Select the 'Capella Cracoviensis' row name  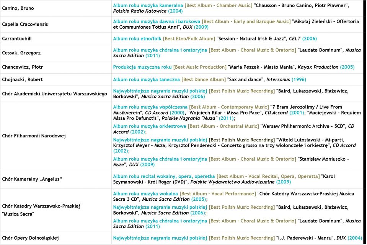click(x=25, y=24)
